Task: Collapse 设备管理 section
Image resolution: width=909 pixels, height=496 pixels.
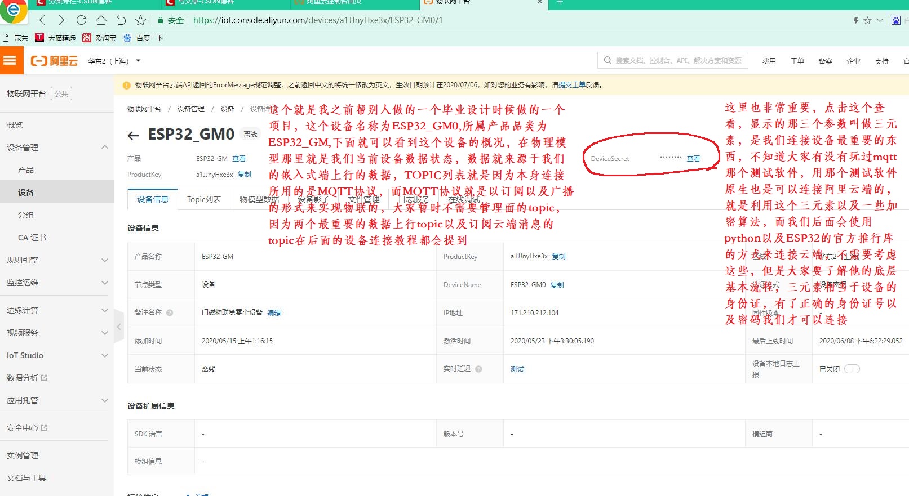Action: [x=104, y=147]
